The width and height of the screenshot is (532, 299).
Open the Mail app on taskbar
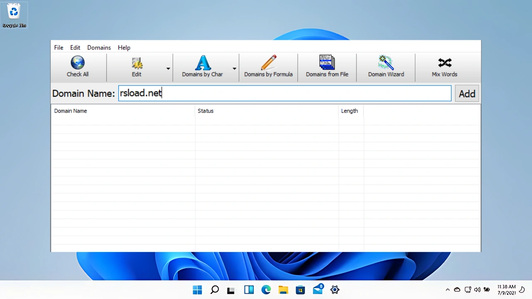tap(318, 289)
